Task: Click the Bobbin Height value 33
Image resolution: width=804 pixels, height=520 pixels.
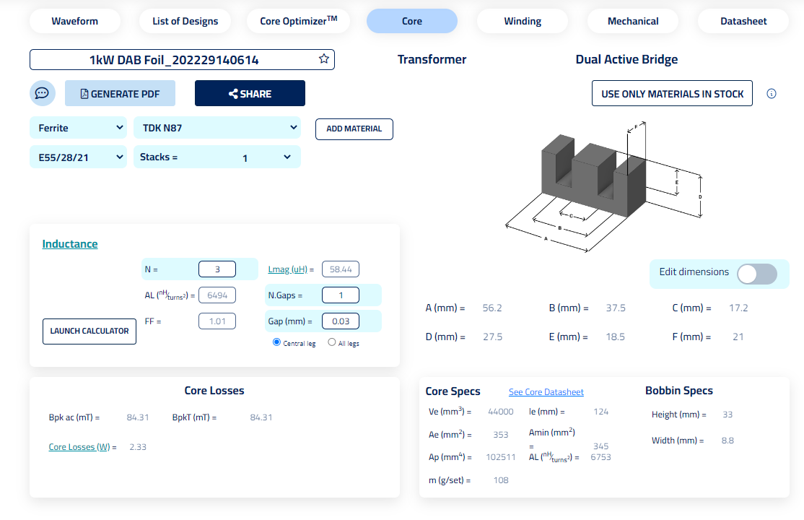Action: (x=727, y=415)
